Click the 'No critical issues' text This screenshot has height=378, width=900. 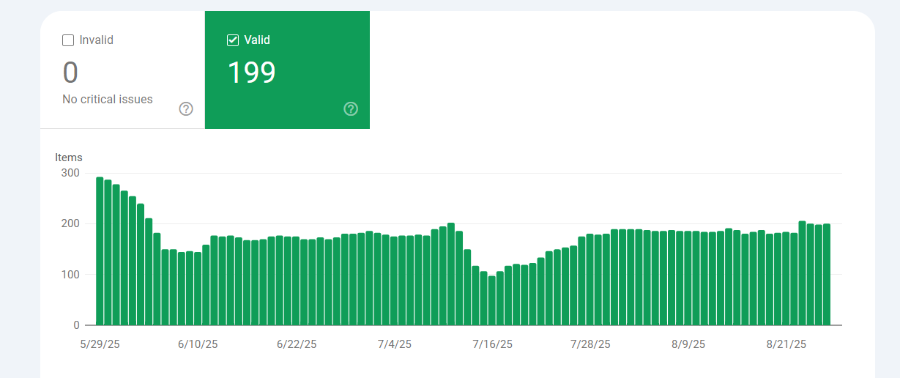(x=108, y=99)
